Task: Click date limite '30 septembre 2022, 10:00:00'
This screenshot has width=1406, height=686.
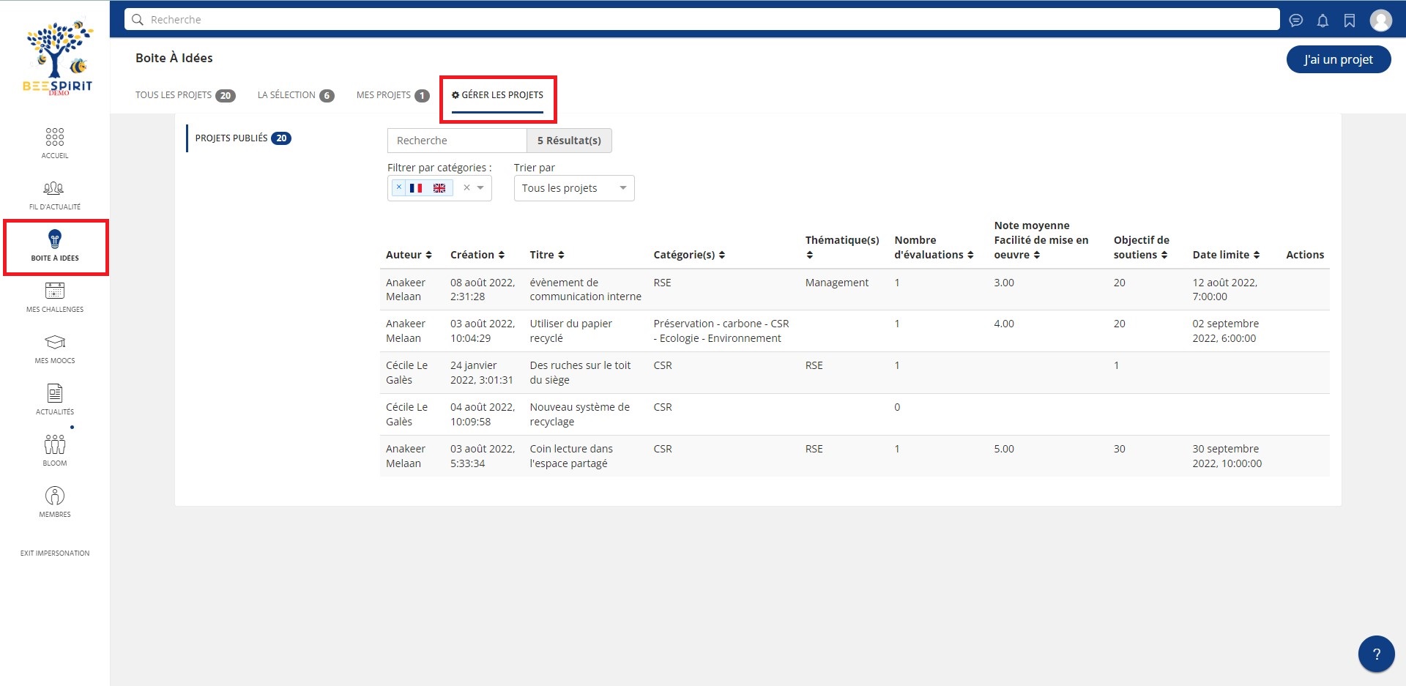Action: [x=1227, y=456]
